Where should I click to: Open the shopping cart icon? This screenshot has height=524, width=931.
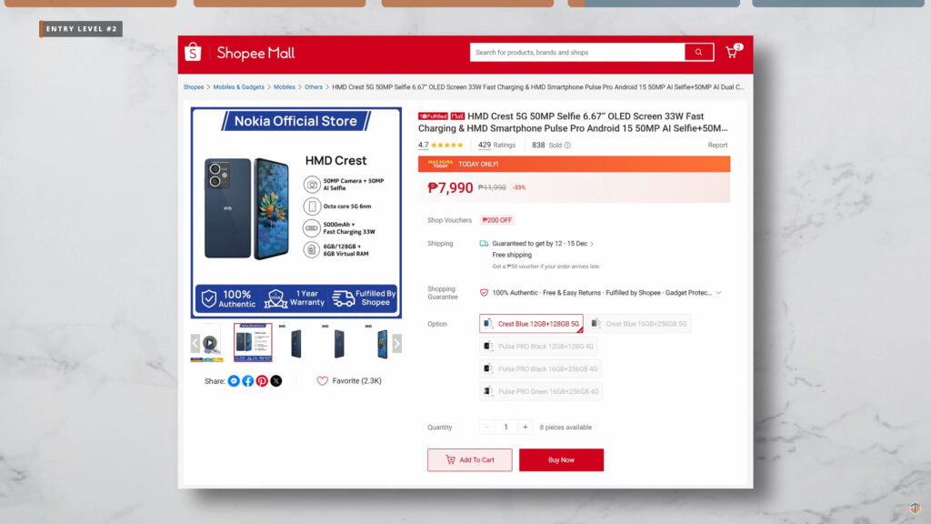(733, 52)
